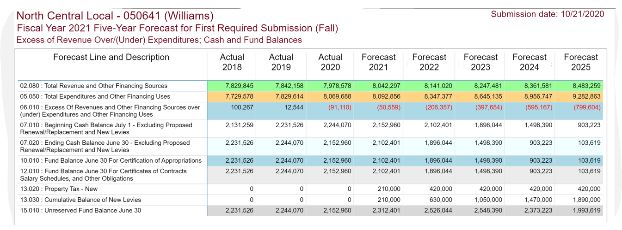This screenshot has width=622, height=230.
Task: Select row 05.050 Total Expenditures description
Action: [95, 96]
